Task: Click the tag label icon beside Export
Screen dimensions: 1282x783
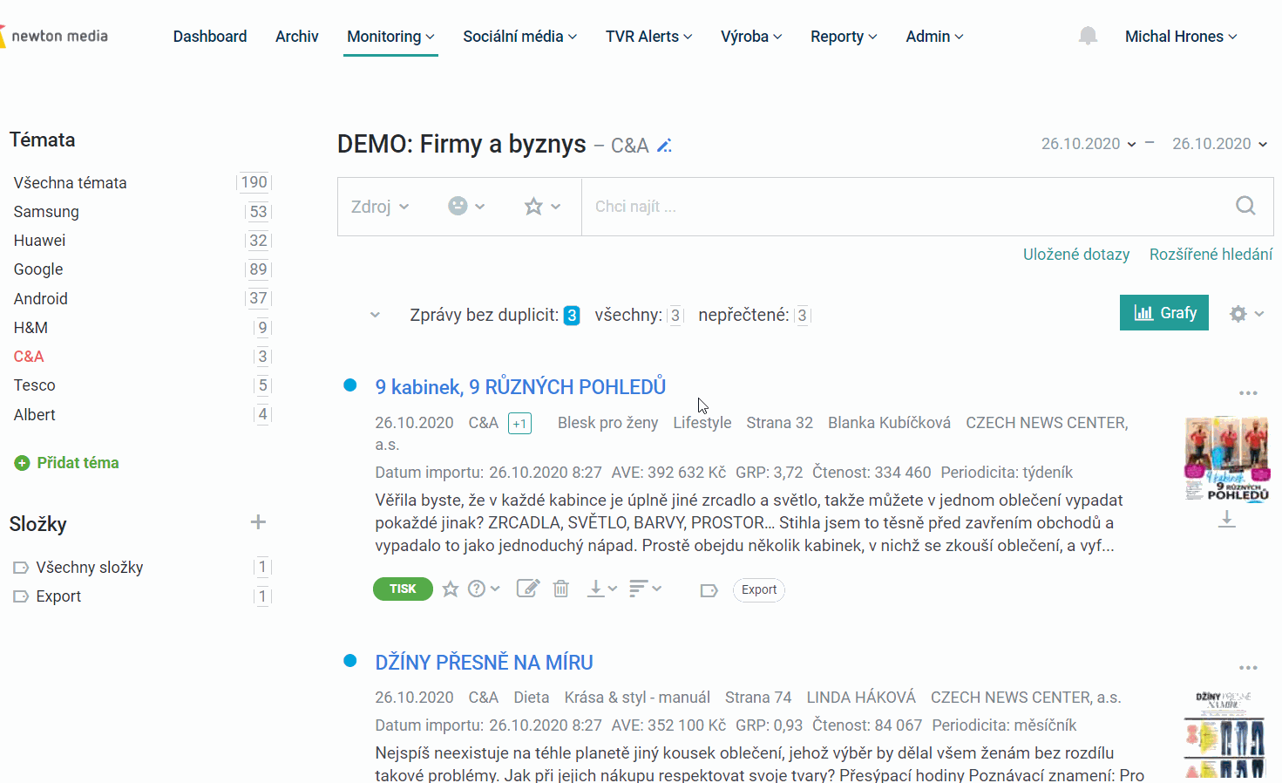Action: (x=709, y=590)
